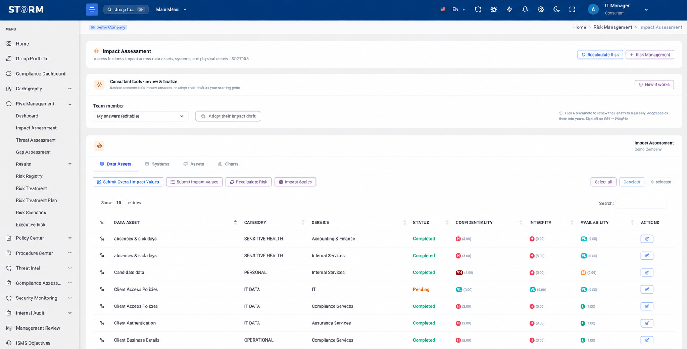
Task: Open the settings gear icon
Action: [x=540, y=9]
